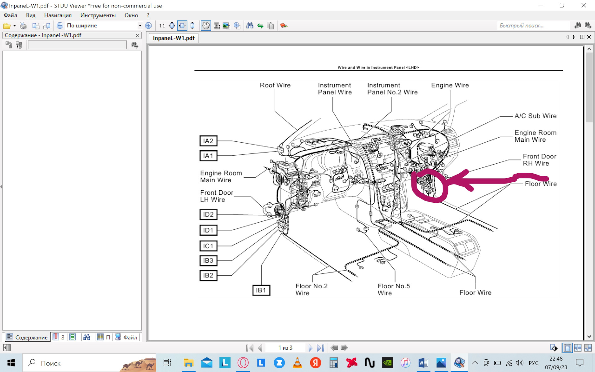Toggle single page layout in status bar
Image resolution: width=595 pixels, height=372 pixels.
[567, 348]
